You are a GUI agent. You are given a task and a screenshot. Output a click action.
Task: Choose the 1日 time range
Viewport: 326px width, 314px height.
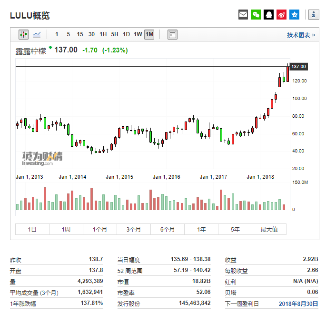(32, 229)
